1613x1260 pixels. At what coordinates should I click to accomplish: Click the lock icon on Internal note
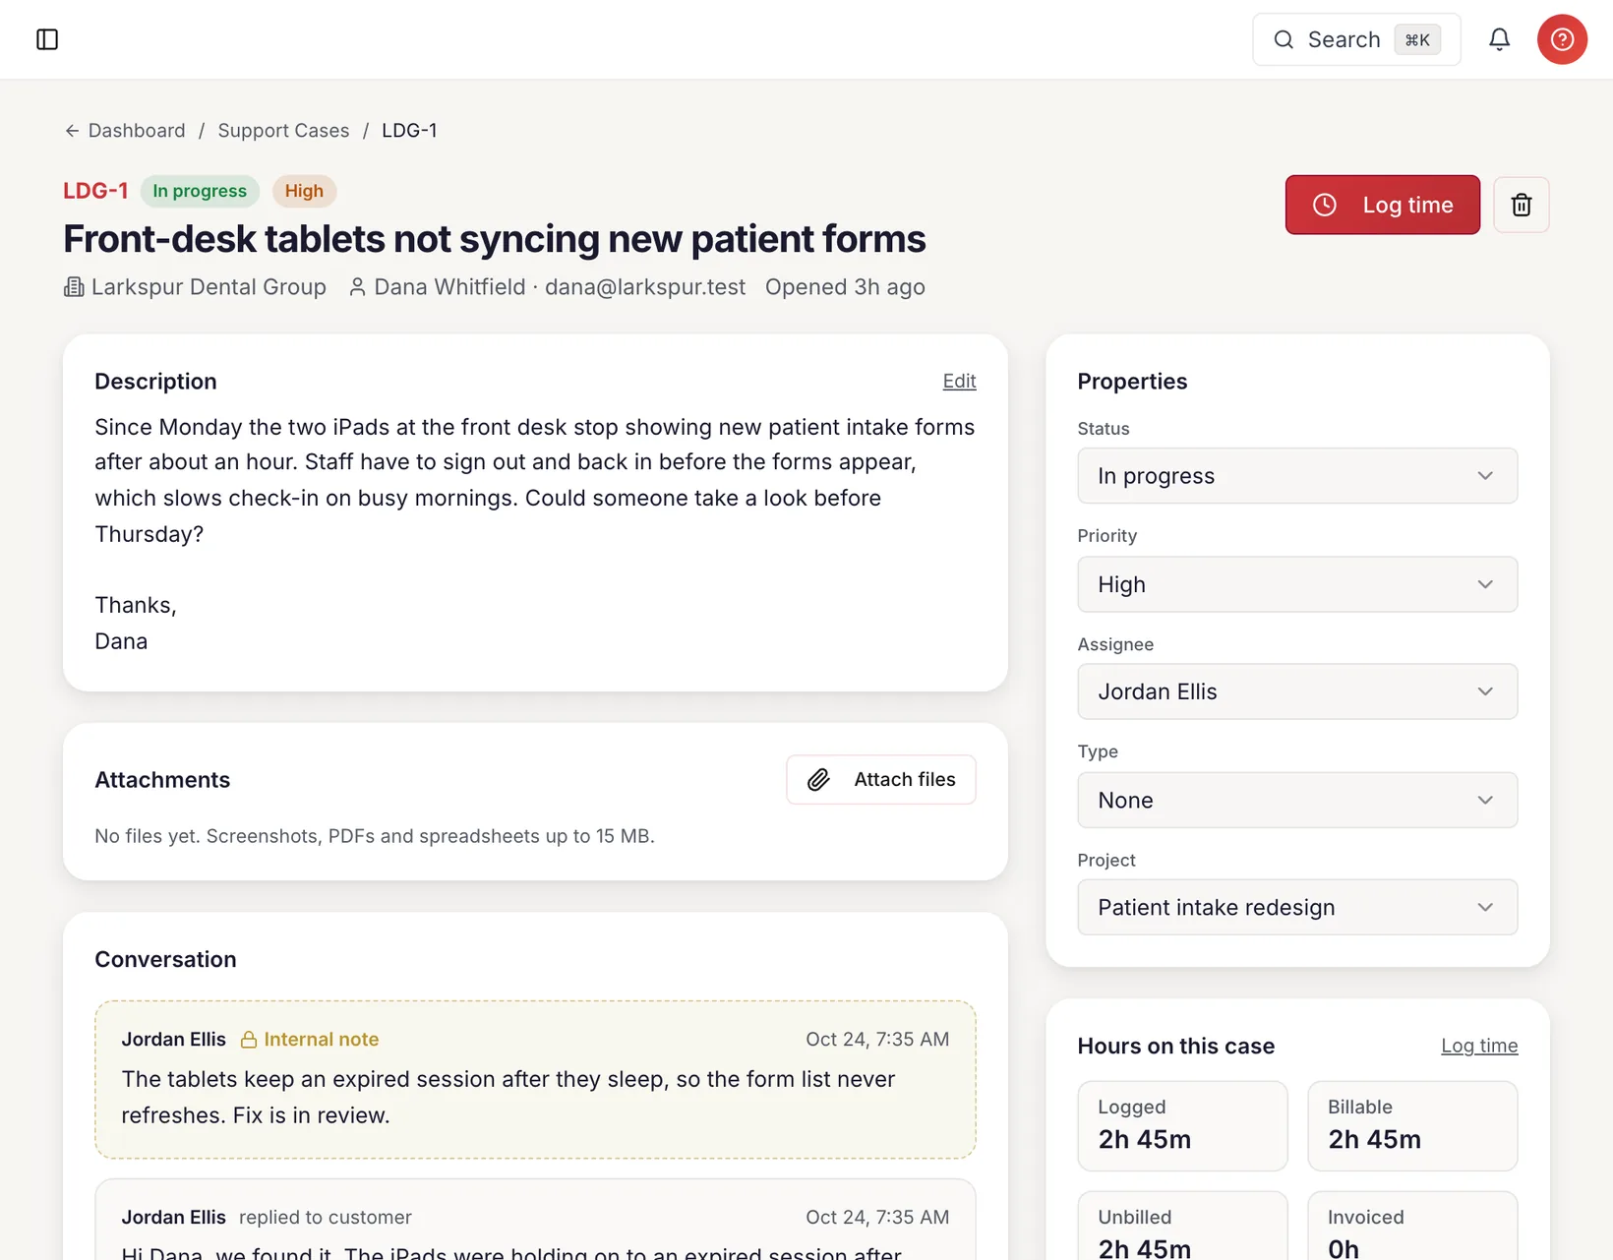click(x=249, y=1040)
